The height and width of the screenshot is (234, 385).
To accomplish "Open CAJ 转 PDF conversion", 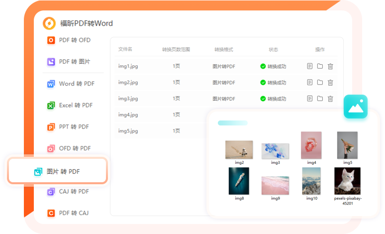I will point(68,192).
